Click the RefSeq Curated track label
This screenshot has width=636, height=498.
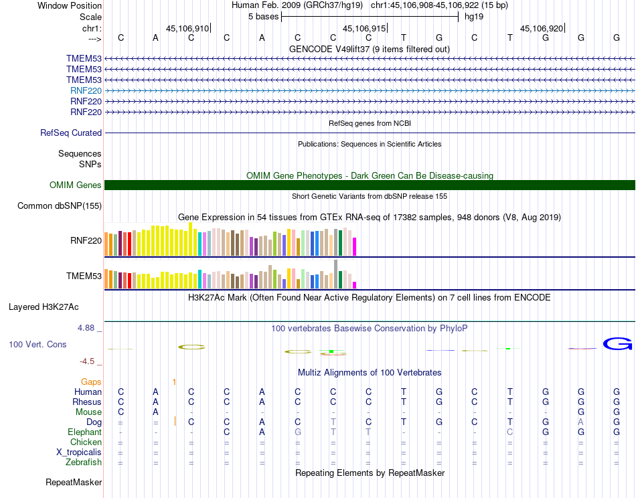point(71,133)
